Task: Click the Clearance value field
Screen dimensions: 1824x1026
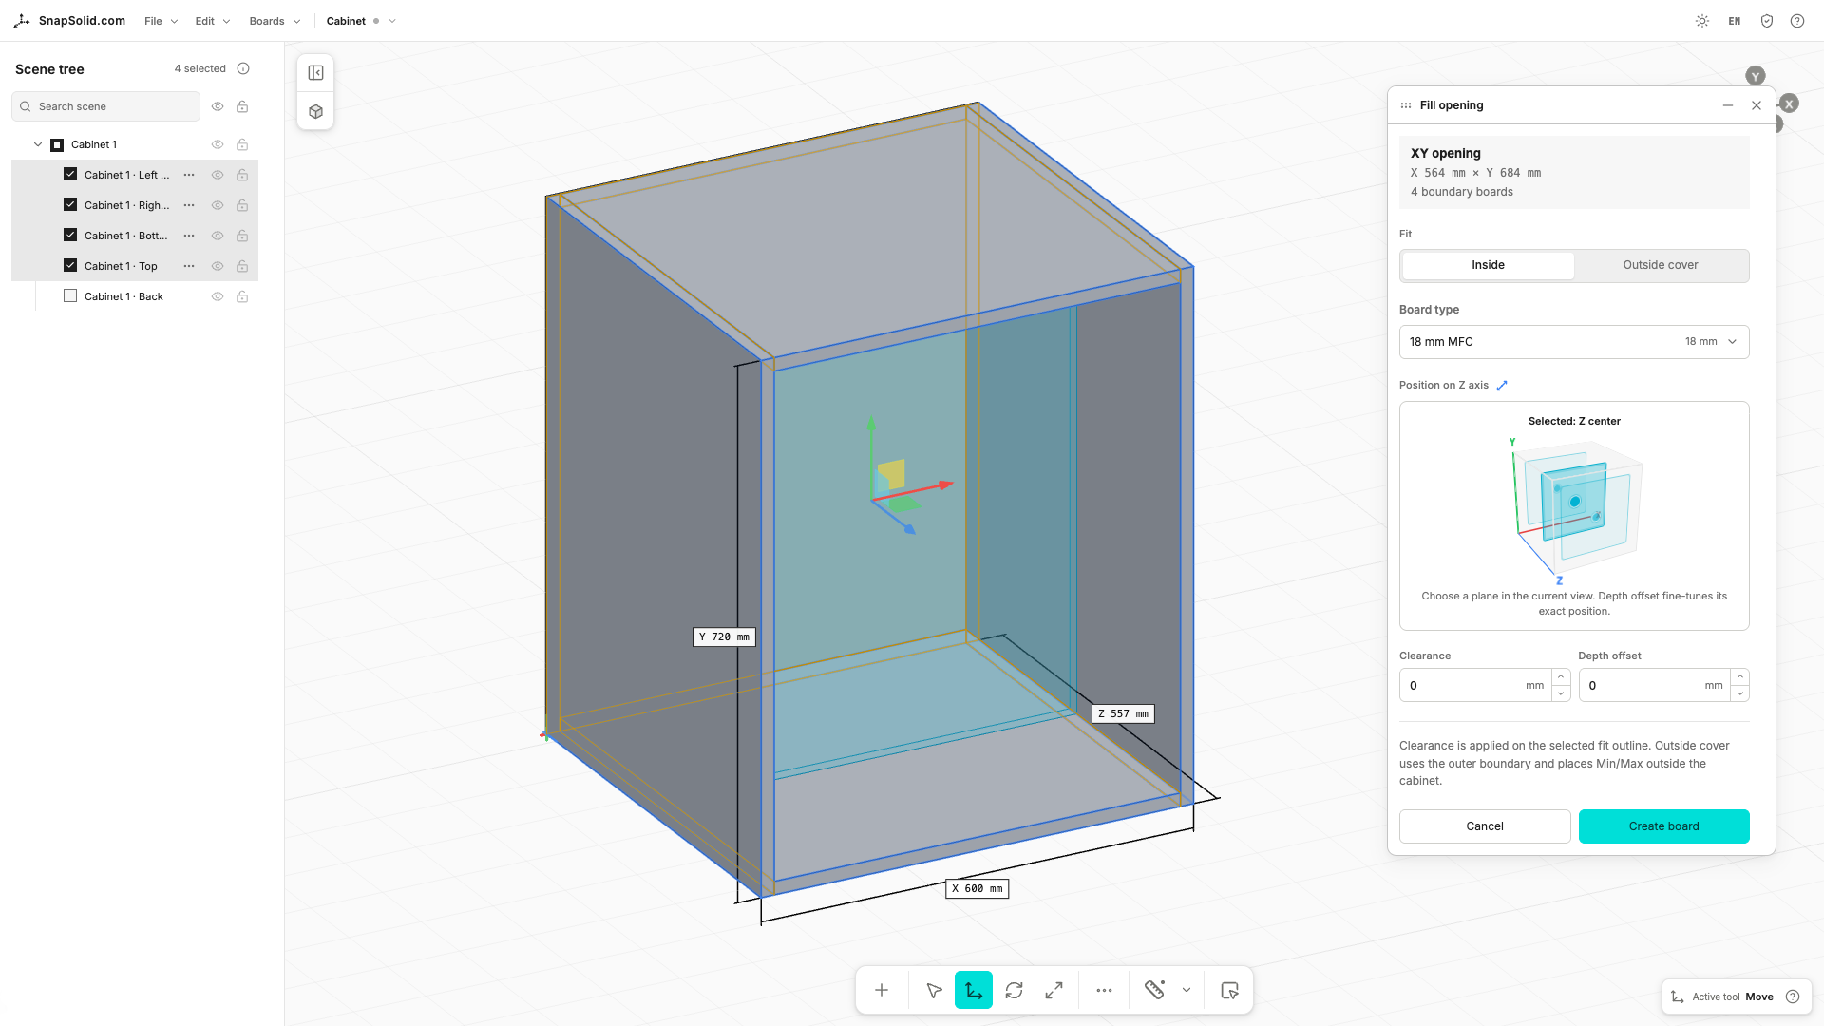Action: [1475, 685]
